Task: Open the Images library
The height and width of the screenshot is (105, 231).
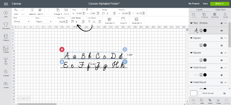Action: coord(6,49)
